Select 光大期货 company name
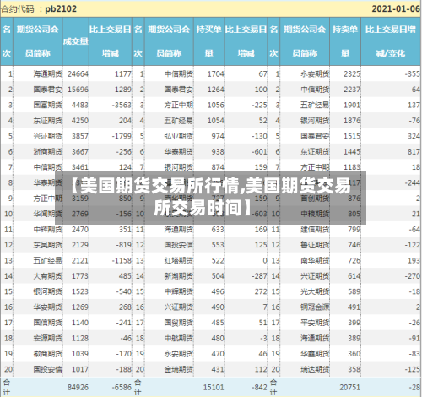 point(315,291)
